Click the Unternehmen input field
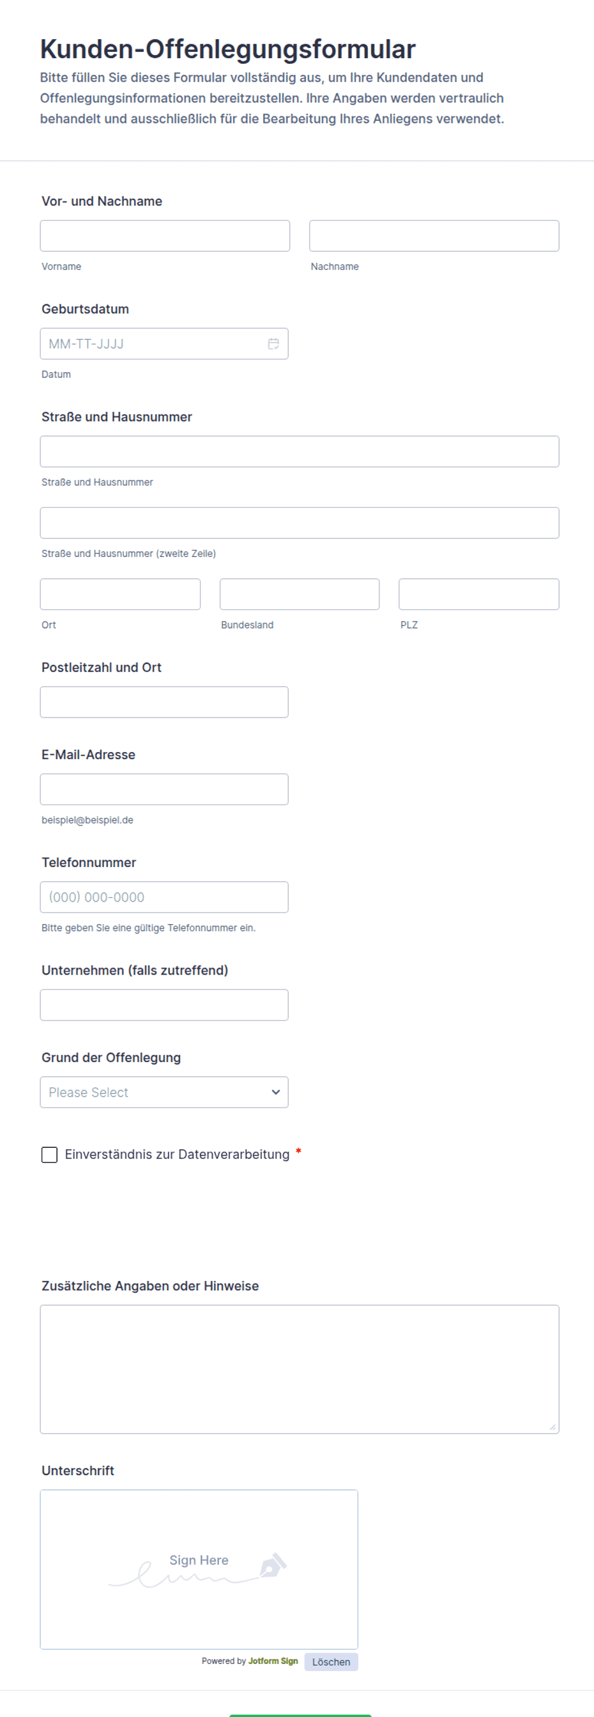The width and height of the screenshot is (594, 1717). point(164,1005)
